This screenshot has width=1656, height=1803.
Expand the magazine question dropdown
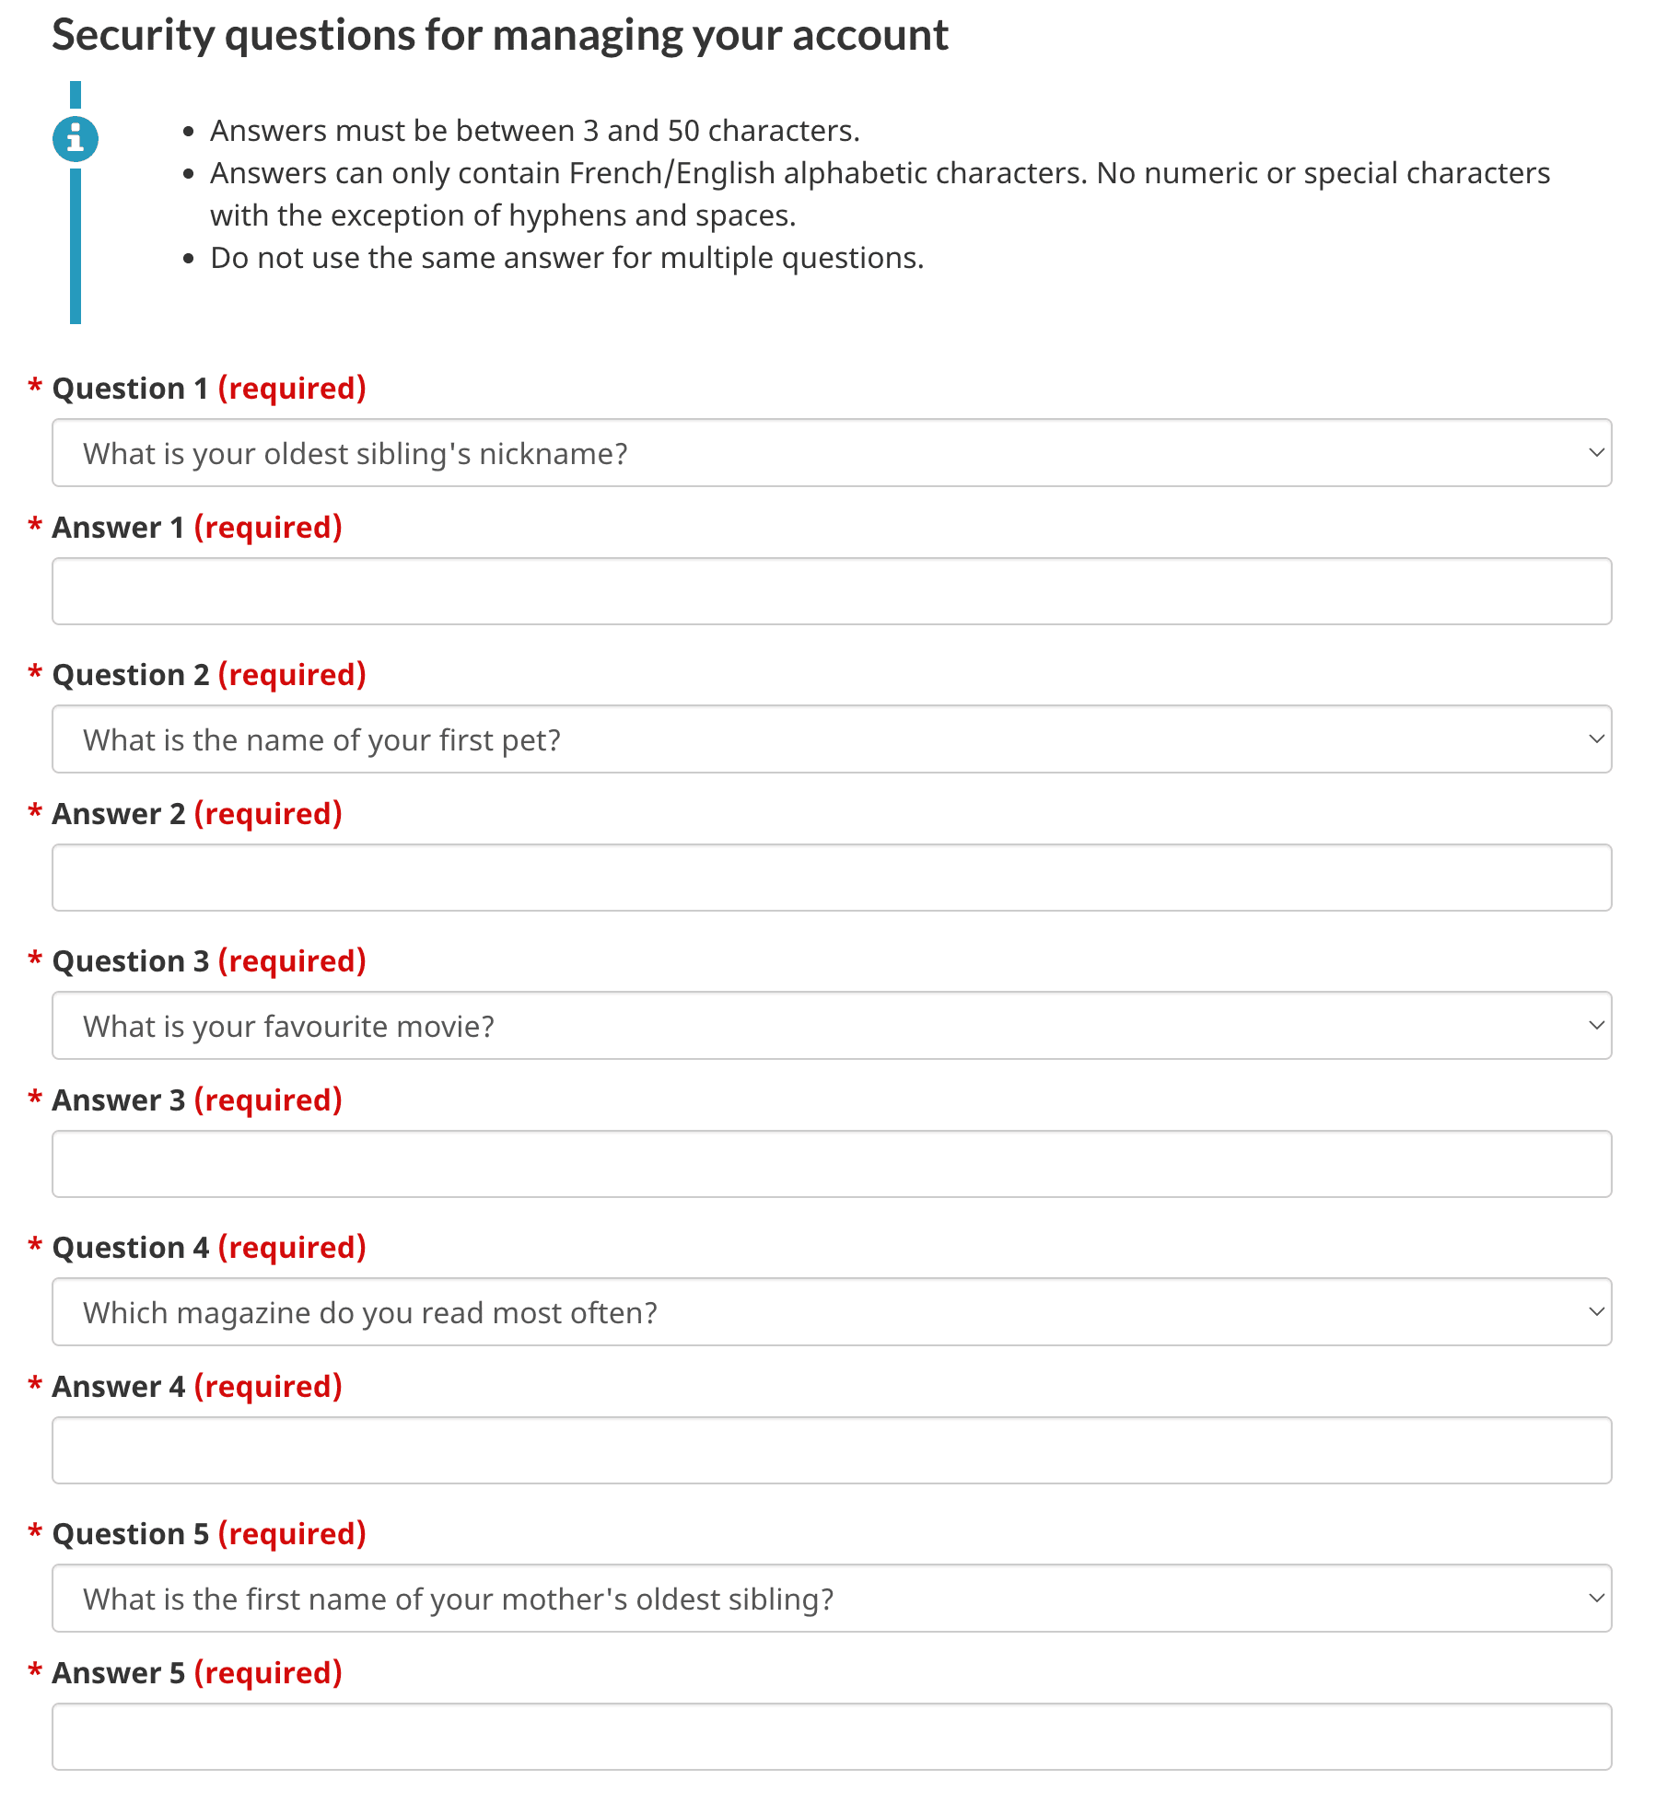pos(831,1312)
